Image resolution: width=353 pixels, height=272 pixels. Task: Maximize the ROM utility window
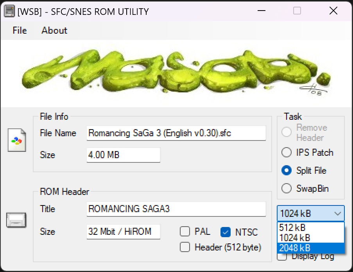[297, 11]
